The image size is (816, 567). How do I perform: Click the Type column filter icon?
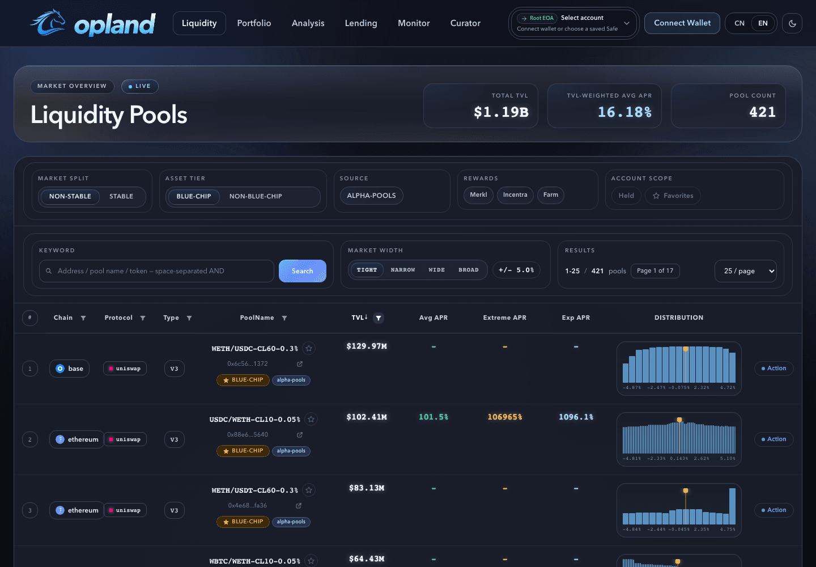pos(189,318)
